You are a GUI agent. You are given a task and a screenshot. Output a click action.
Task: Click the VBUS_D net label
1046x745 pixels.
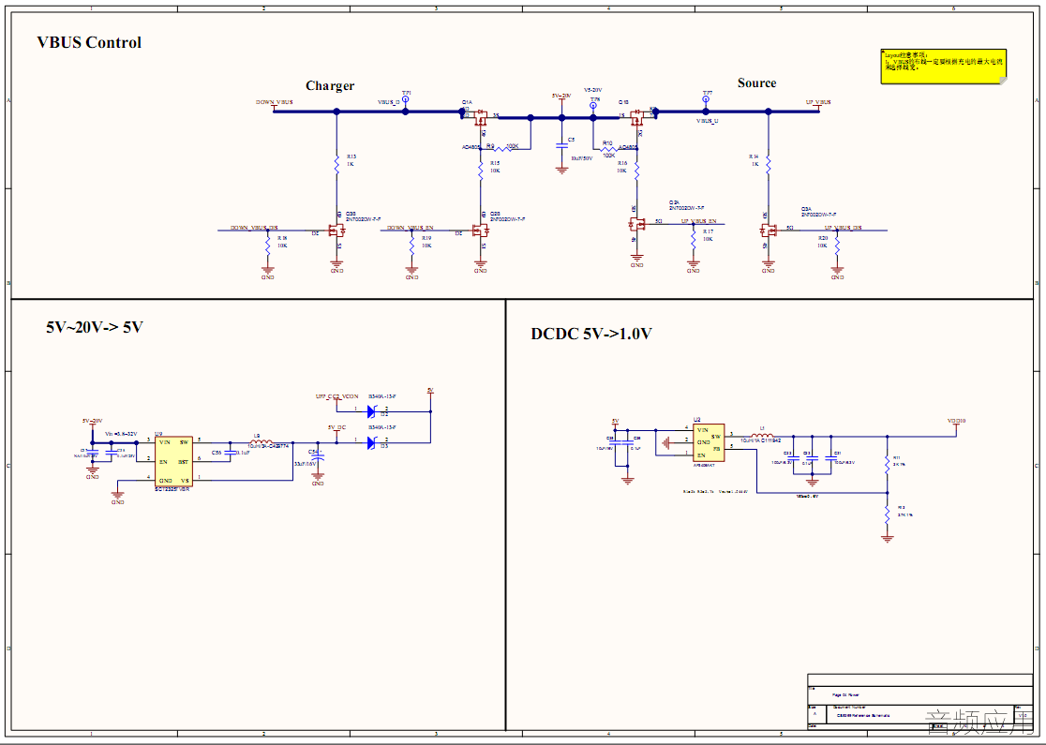pyautogui.click(x=389, y=102)
